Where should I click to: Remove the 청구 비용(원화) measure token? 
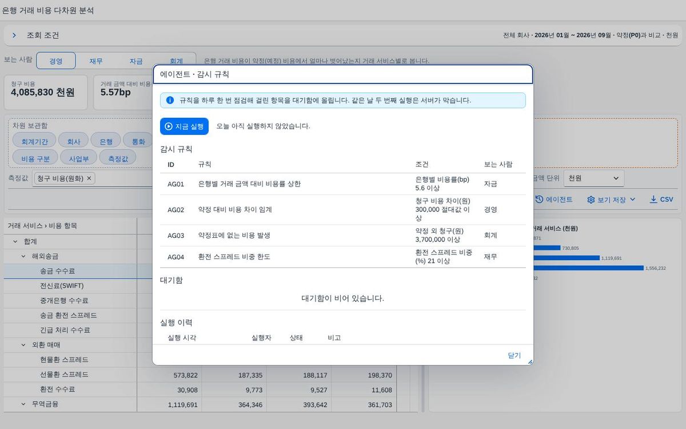point(89,178)
